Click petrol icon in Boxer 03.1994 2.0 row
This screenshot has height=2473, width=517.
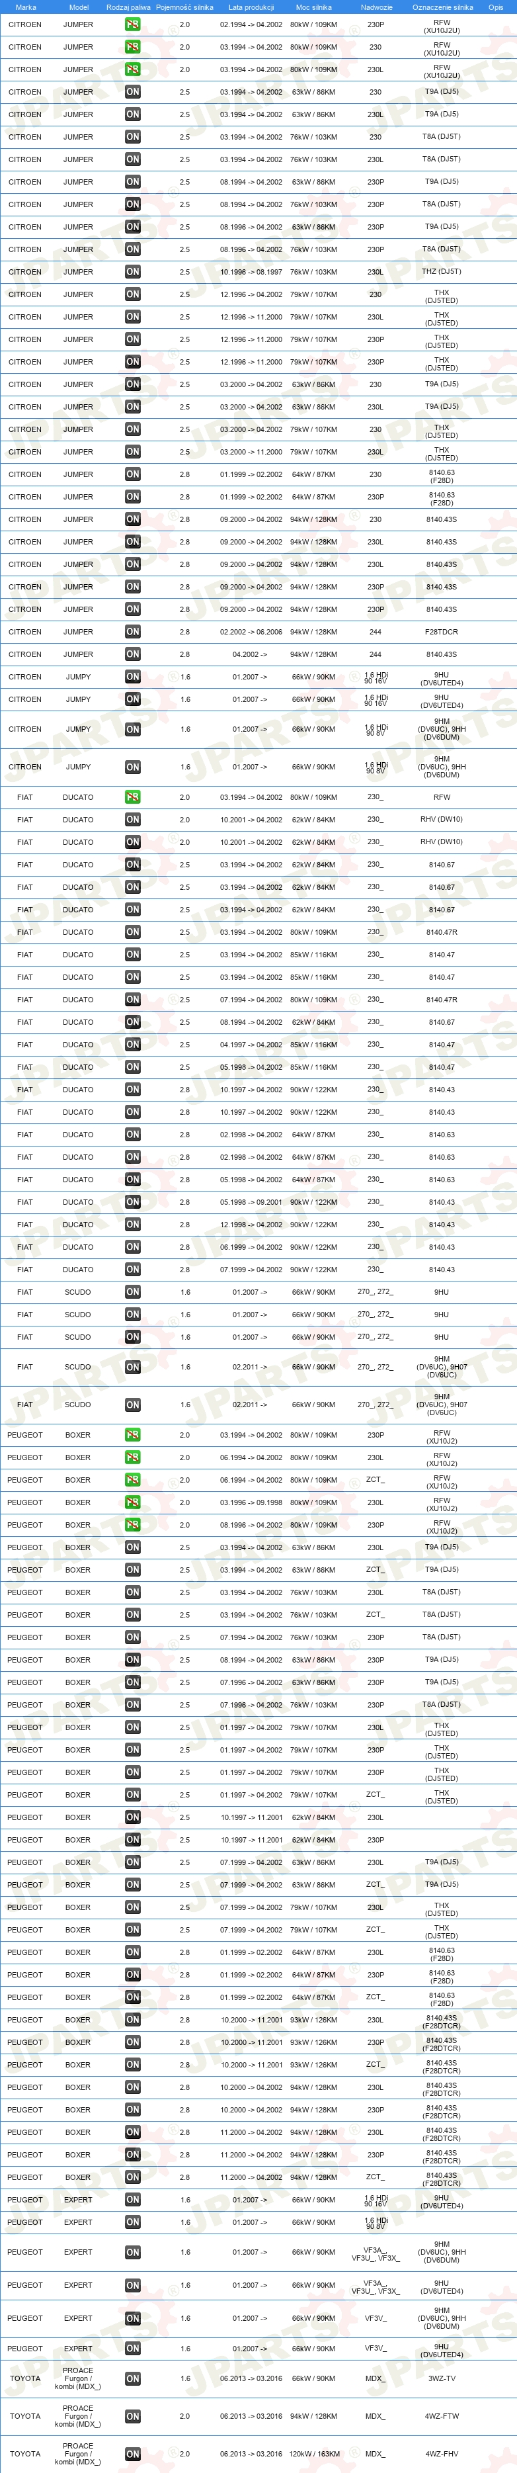[x=132, y=1435]
